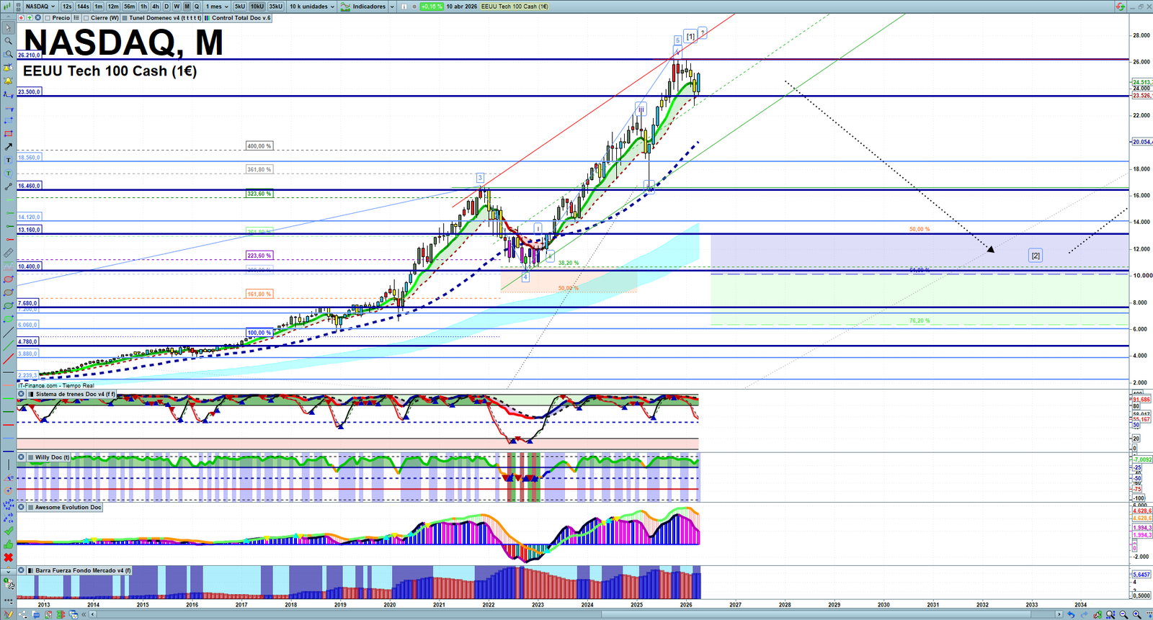Open the list icon next to Precio

coord(76,18)
